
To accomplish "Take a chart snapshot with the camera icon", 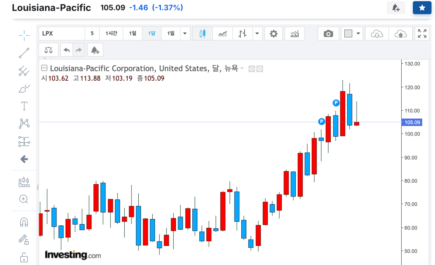I will [328, 34].
